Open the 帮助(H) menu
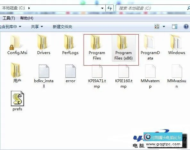 [x=27, y=18]
